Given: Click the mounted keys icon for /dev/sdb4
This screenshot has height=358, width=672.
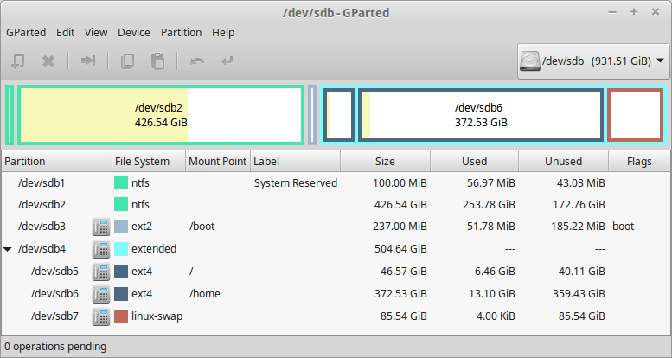Looking at the screenshot, I should pyautogui.click(x=101, y=249).
